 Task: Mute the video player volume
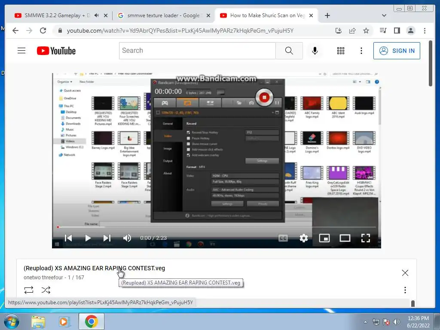click(127, 238)
